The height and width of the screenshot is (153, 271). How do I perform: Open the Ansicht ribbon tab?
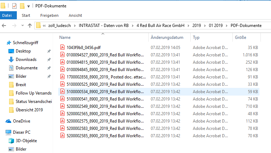tap(75, 15)
